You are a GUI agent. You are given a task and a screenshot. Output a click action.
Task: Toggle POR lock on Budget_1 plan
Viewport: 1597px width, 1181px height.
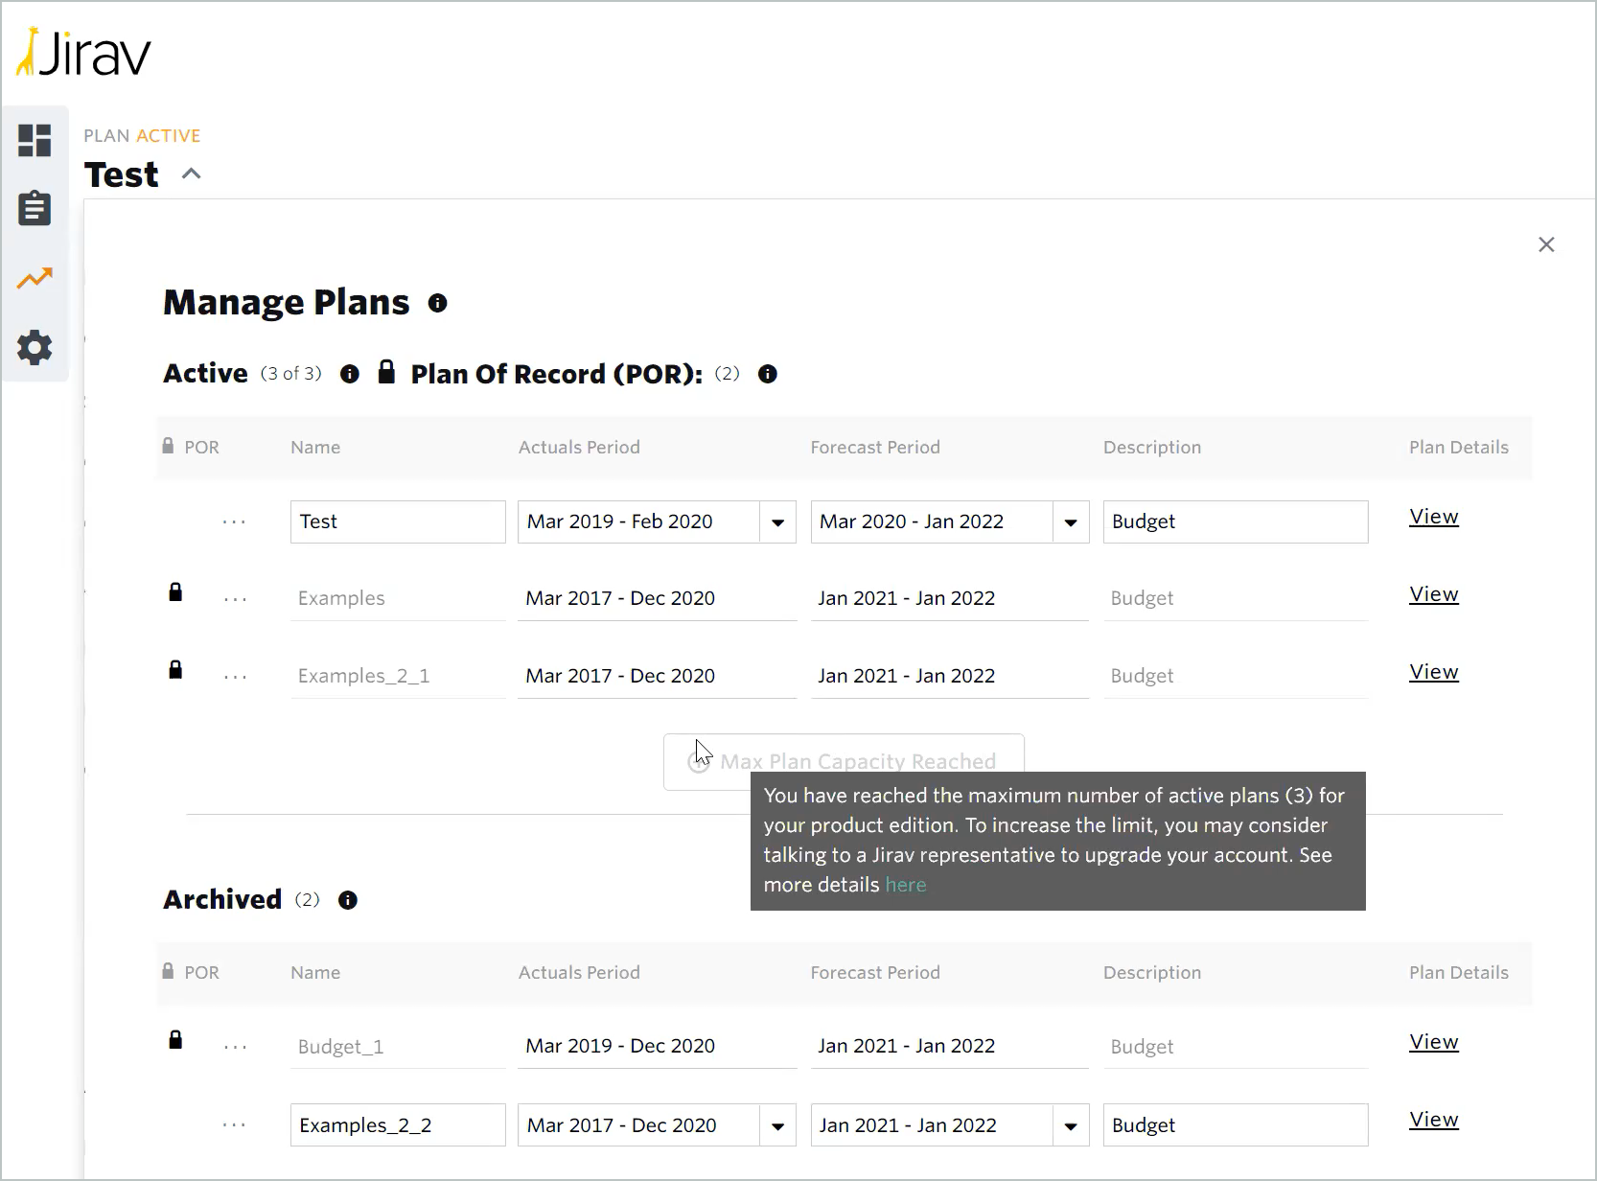[175, 1040]
